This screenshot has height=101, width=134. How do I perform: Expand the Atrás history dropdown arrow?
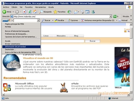(13, 12)
